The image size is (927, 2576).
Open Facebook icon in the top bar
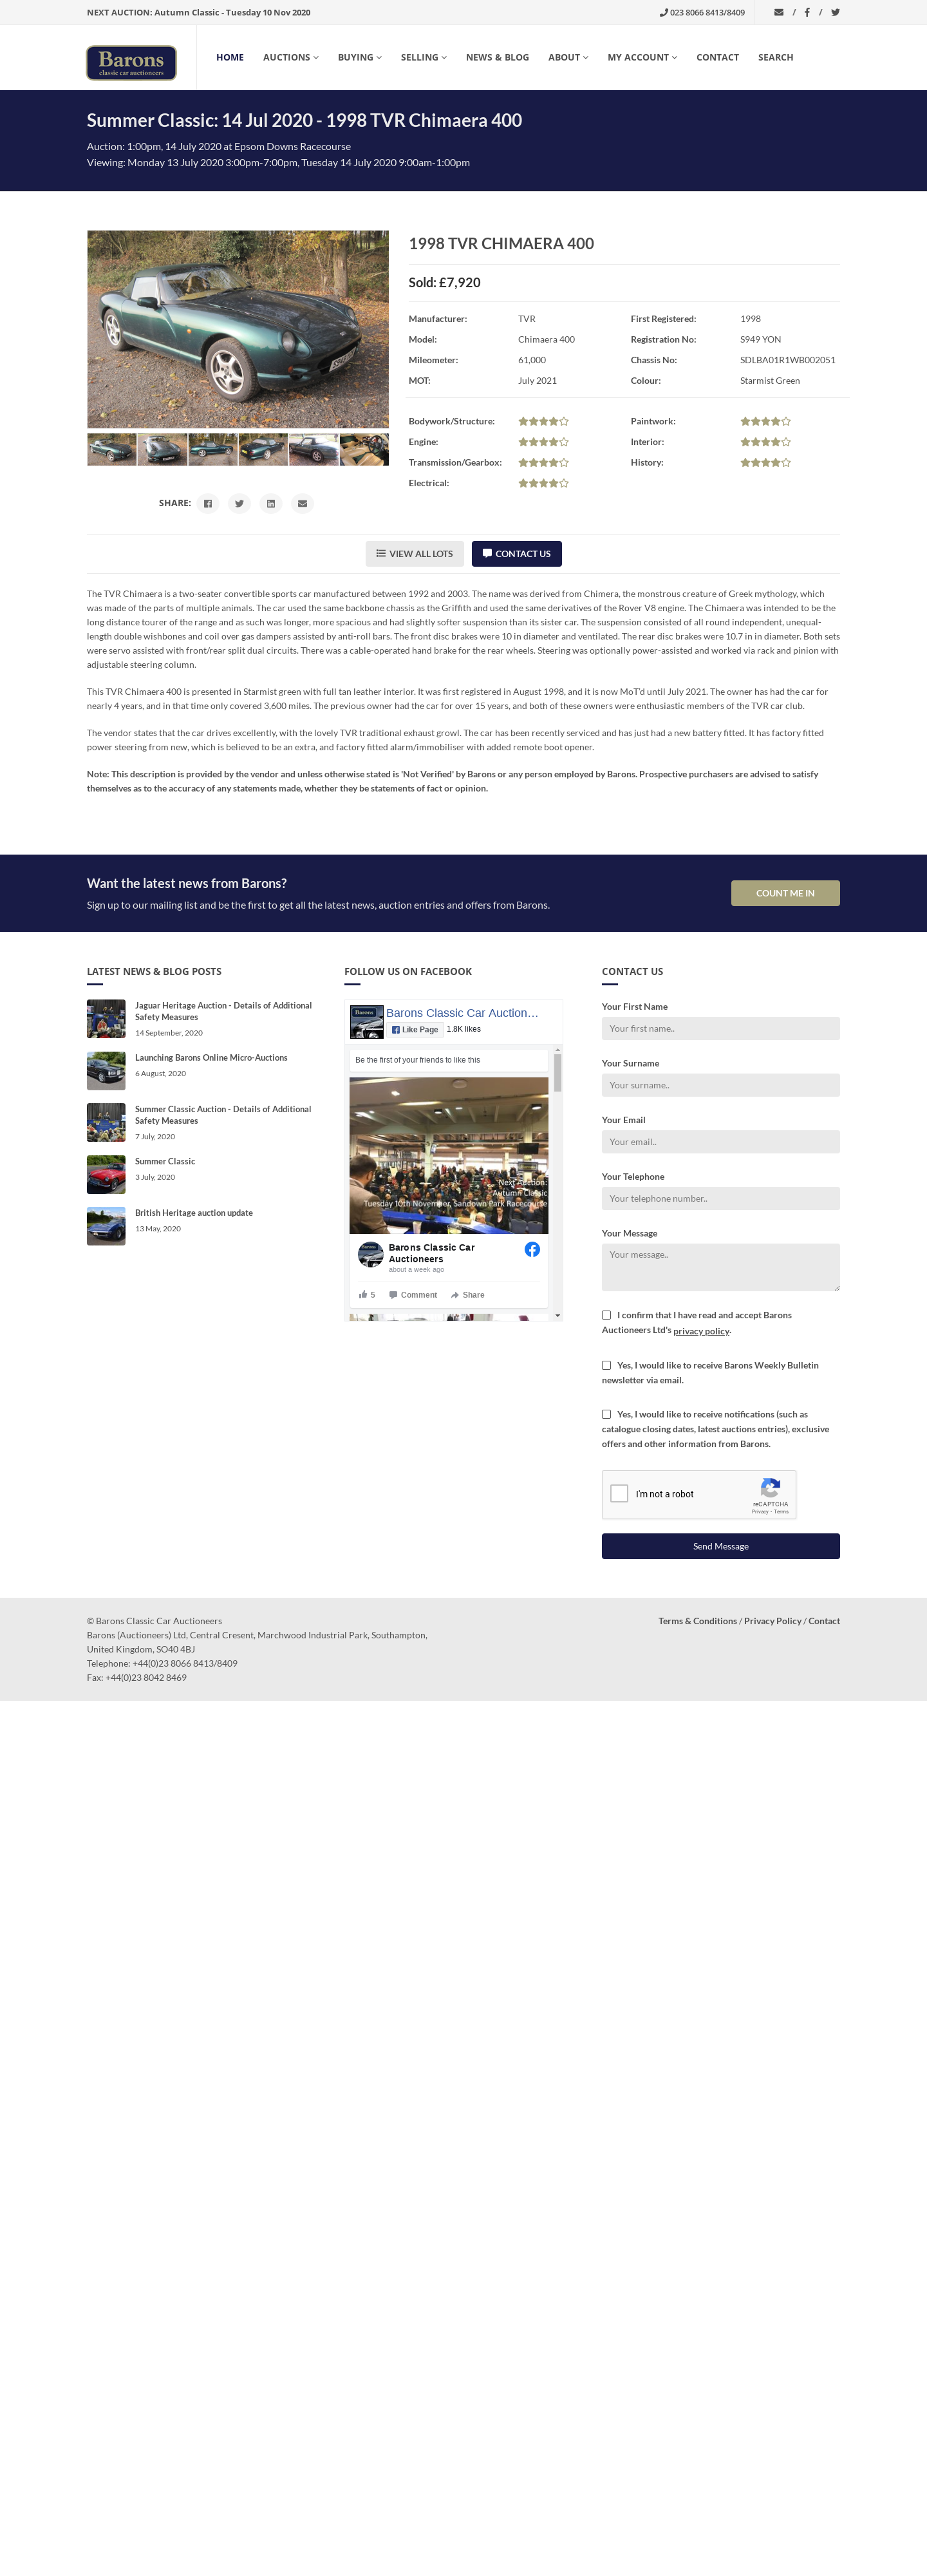point(807,13)
